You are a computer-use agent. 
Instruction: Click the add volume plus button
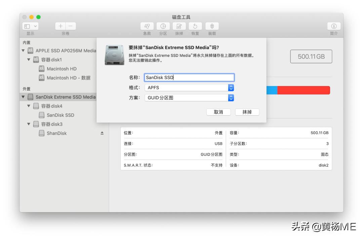(x=61, y=26)
